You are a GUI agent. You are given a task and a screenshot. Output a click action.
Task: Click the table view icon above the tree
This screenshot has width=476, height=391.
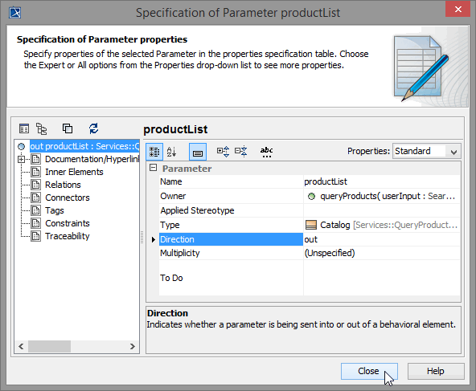[24, 128]
